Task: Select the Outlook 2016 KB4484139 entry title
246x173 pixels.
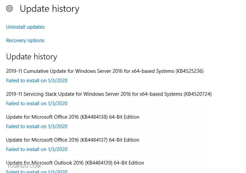Action: [75, 163]
